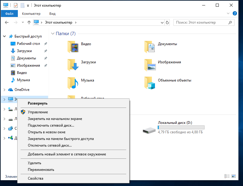Screen dimensions: 243x186
Task: Open the Музыка folder in main pane
Action: click(x=73, y=82)
